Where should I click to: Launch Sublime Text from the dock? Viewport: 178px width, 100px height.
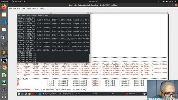(4, 52)
